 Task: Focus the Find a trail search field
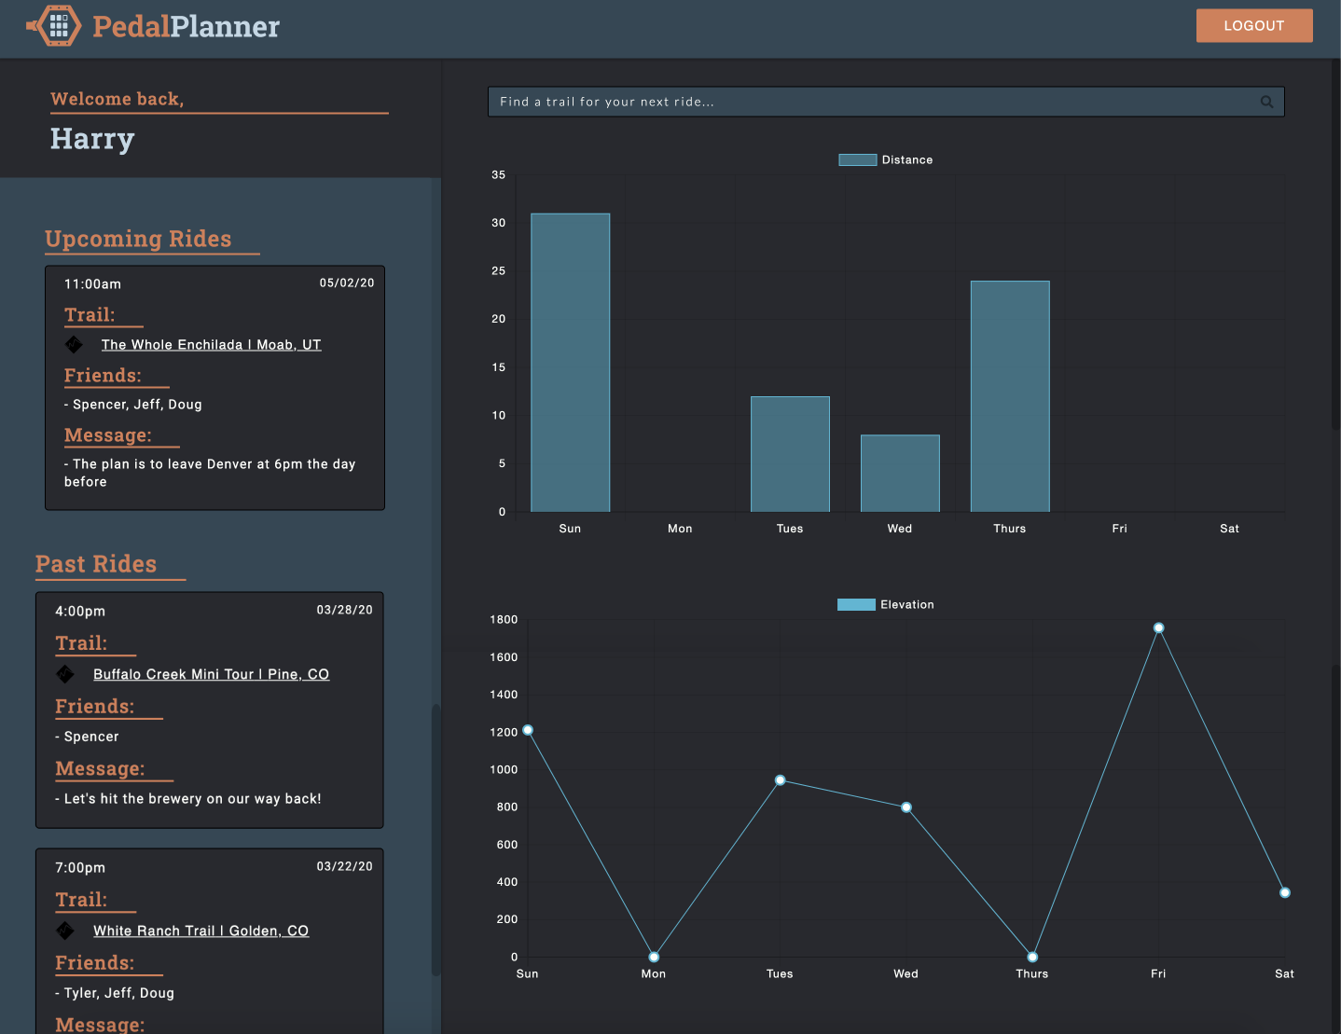886,102
